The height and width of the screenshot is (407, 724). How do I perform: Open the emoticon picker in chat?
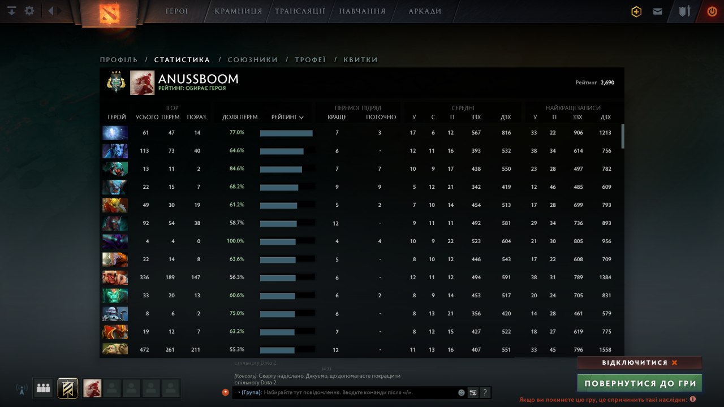pyautogui.click(x=462, y=392)
